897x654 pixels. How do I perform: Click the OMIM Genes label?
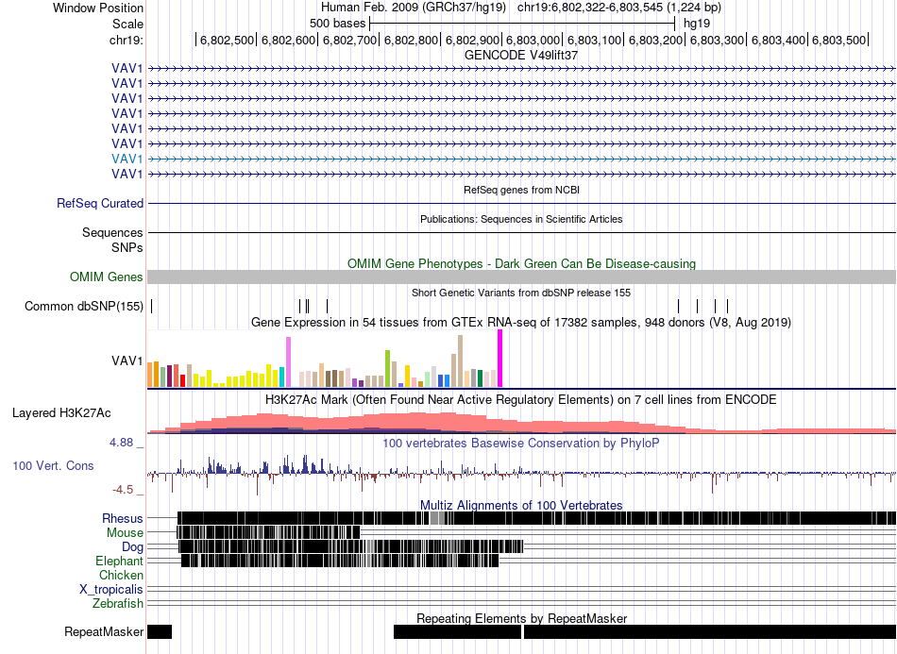(107, 277)
